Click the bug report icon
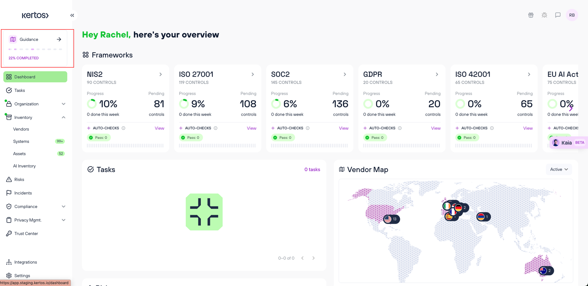Image resolution: width=588 pixels, height=286 pixels. pos(544,15)
